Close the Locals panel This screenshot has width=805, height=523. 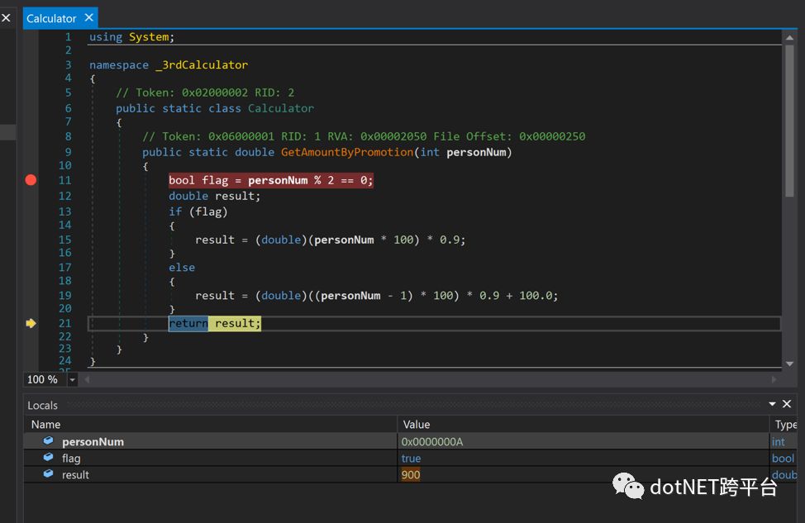[787, 405]
